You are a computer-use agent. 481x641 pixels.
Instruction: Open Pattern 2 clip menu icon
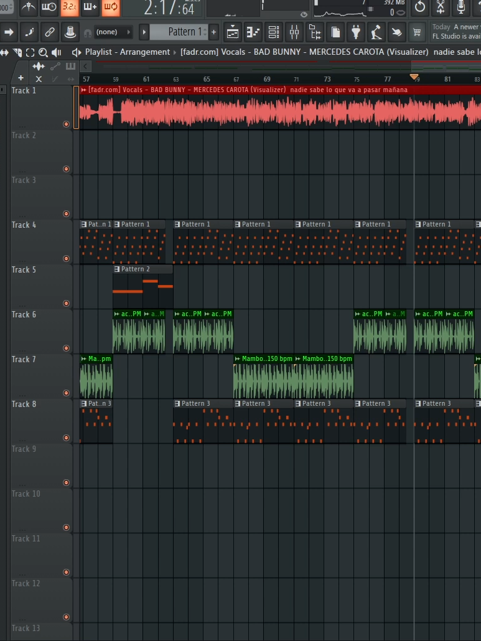[x=117, y=269]
